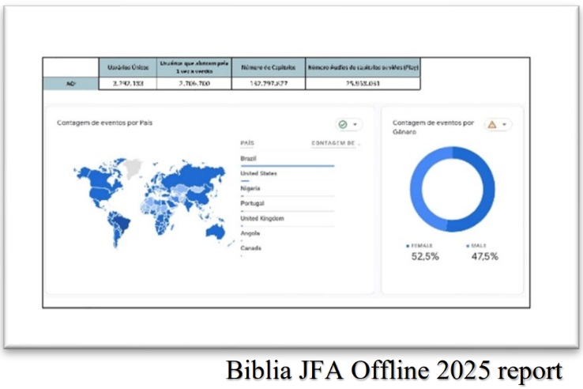583x389 pixels.
Task: Sort by the PAÍS column header
Action: [x=249, y=143]
